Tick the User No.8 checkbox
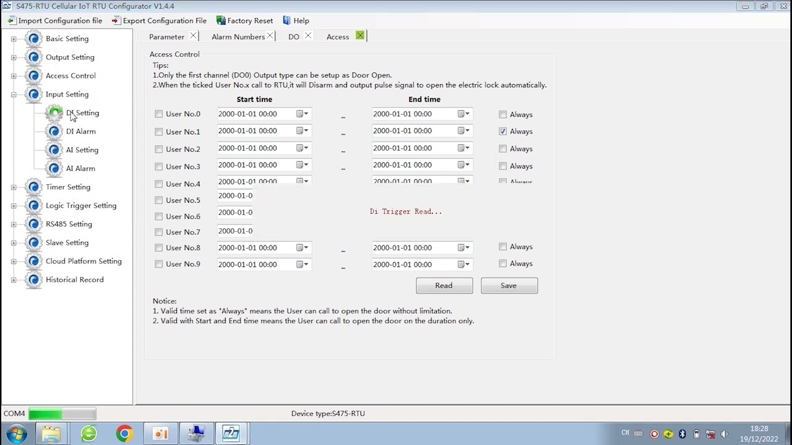Viewport: 792px width, 445px height. coord(159,248)
